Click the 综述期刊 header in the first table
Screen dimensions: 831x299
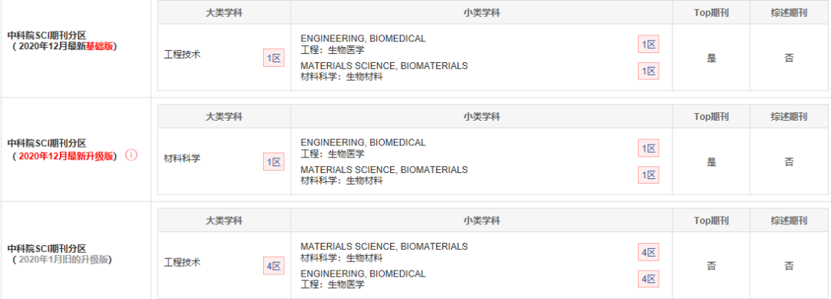(x=789, y=13)
